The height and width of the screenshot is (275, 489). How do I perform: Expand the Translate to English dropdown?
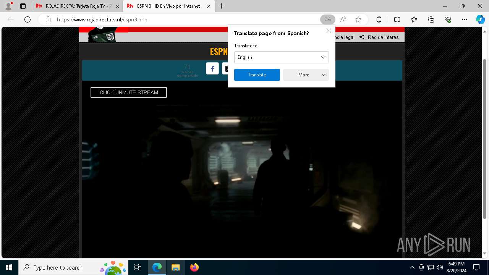[x=282, y=57]
